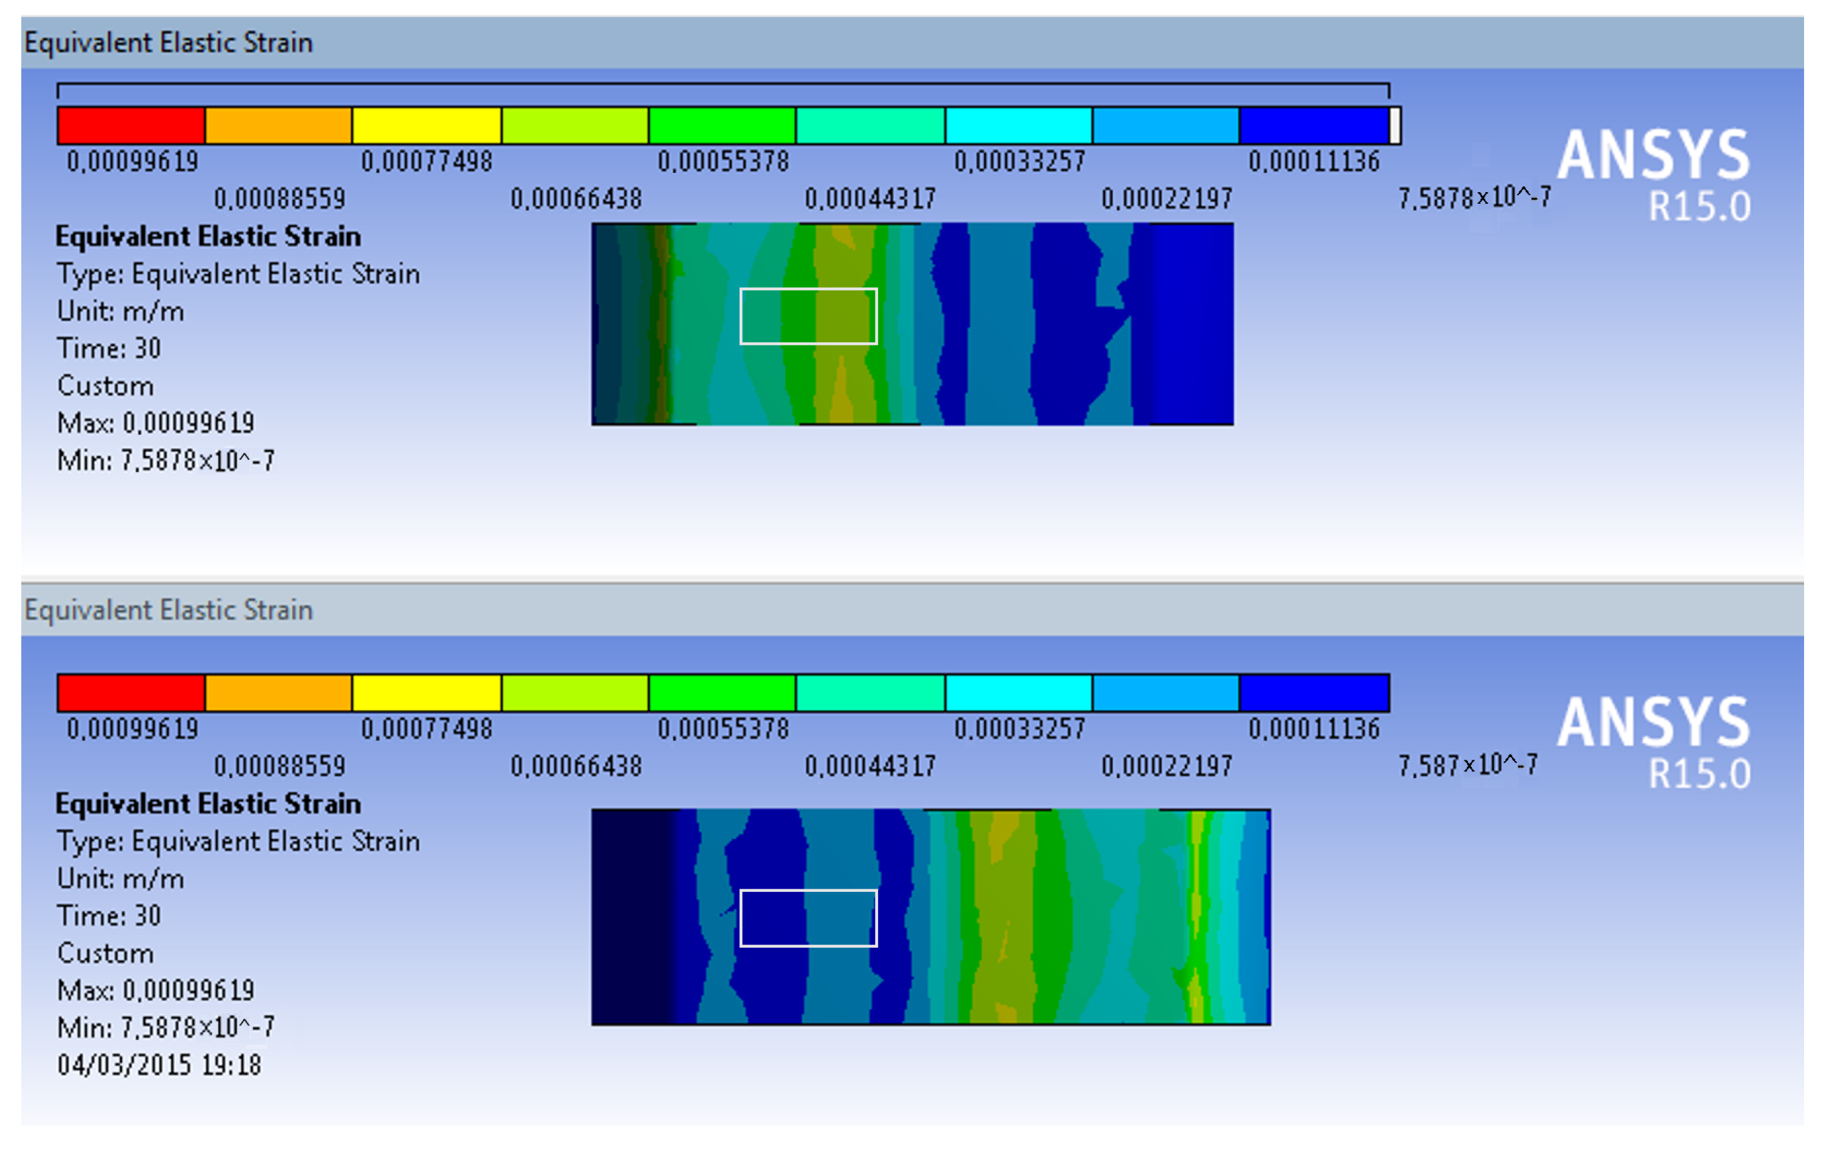Select the dark blue swatch in the lower legend
1826x1151 pixels.
(x=1315, y=693)
